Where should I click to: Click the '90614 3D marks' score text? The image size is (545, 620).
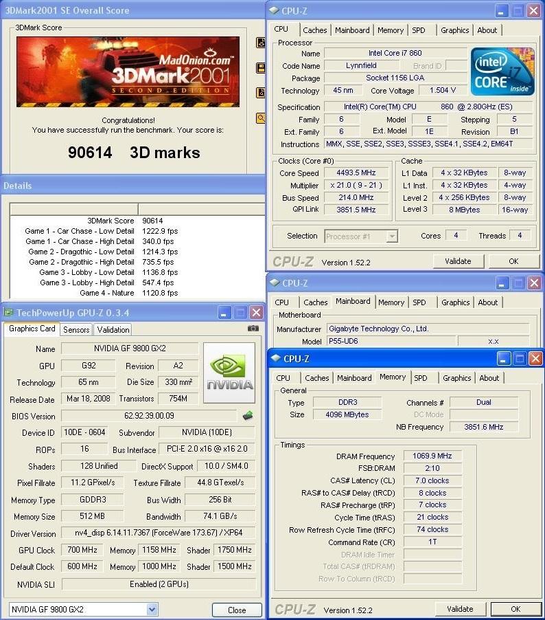134,153
